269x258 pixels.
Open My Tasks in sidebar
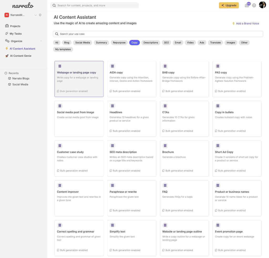click(15, 33)
